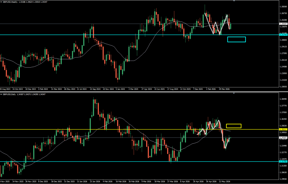Click the 4 Feb 2024 date on Weekly timeline
Image resolution: width=288 pixels, height=184 pixels.
(x=43, y=89)
